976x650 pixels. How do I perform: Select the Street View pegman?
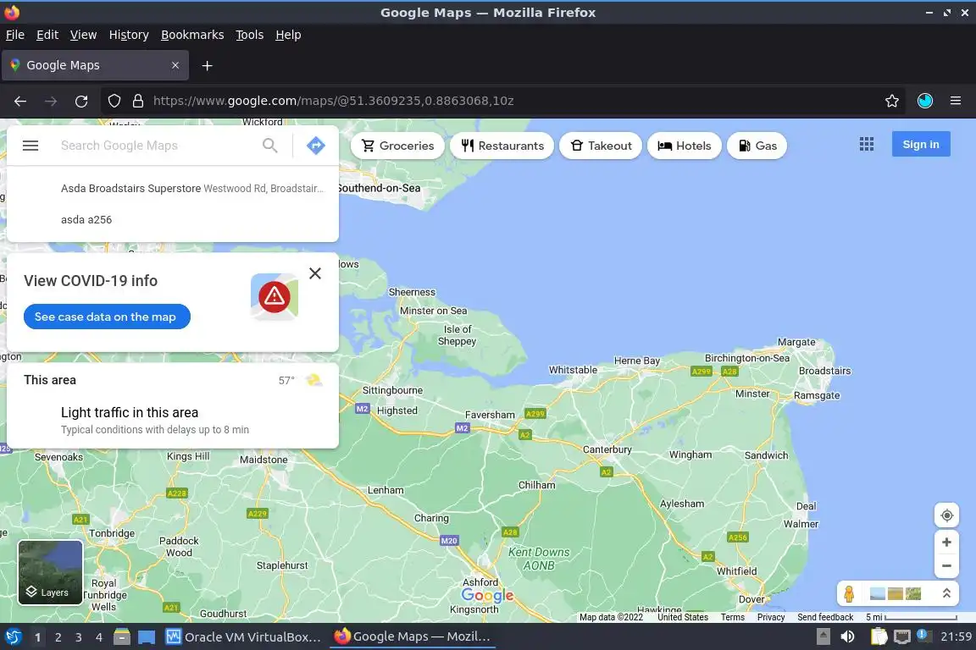tap(849, 594)
